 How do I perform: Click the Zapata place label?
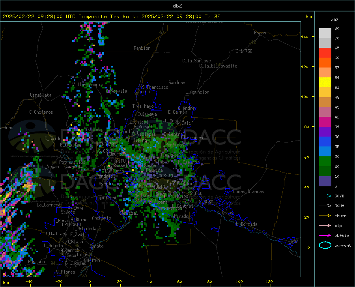click(x=97, y=246)
